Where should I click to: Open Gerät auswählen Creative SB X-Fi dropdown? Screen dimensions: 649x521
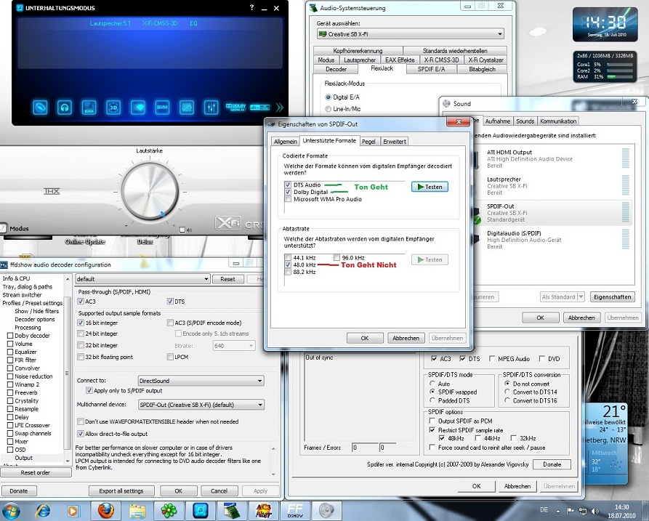410,34
